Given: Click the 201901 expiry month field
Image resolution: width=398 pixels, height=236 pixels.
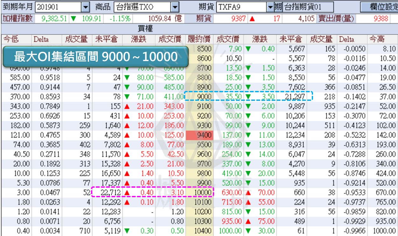Looking at the screenshot, I should click(x=58, y=6).
